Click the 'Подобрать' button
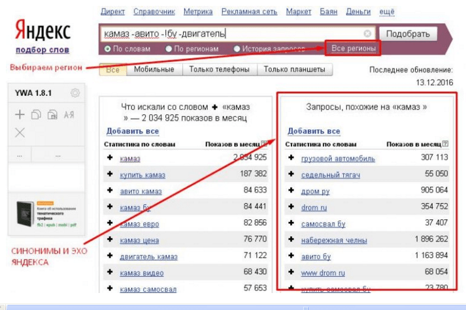The width and height of the screenshot is (466, 310). point(408,34)
